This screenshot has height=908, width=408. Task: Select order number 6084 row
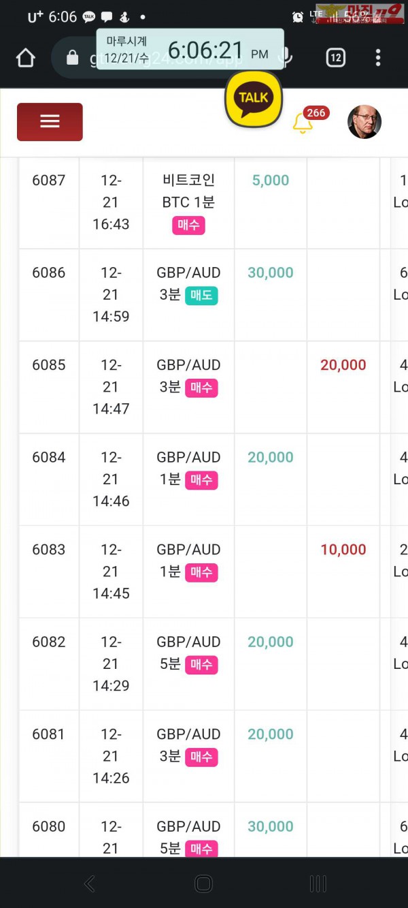49,457
